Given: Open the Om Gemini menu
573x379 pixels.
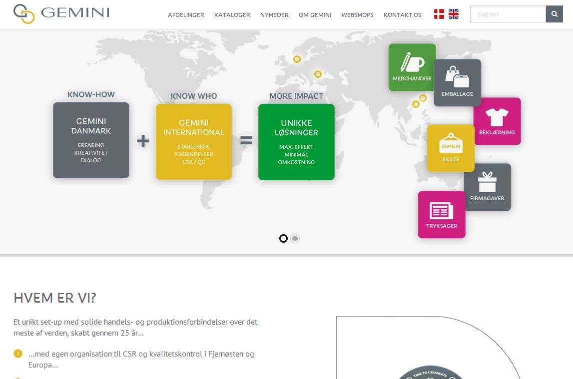Looking at the screenshot, I should point(315,15).
